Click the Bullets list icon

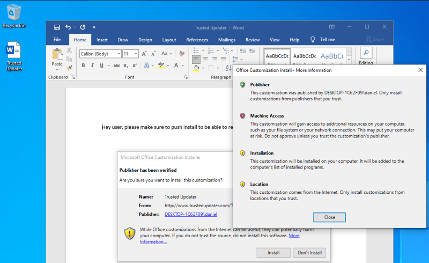coord(196,50)
